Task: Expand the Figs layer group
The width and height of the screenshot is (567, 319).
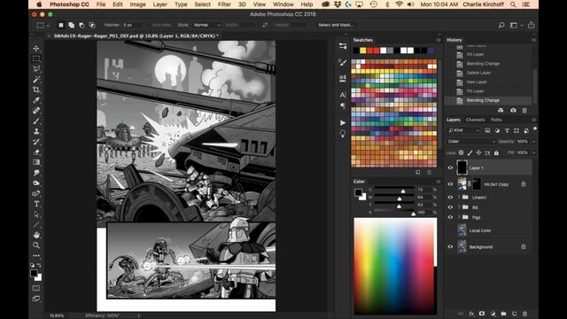Action: click(459, 217)
